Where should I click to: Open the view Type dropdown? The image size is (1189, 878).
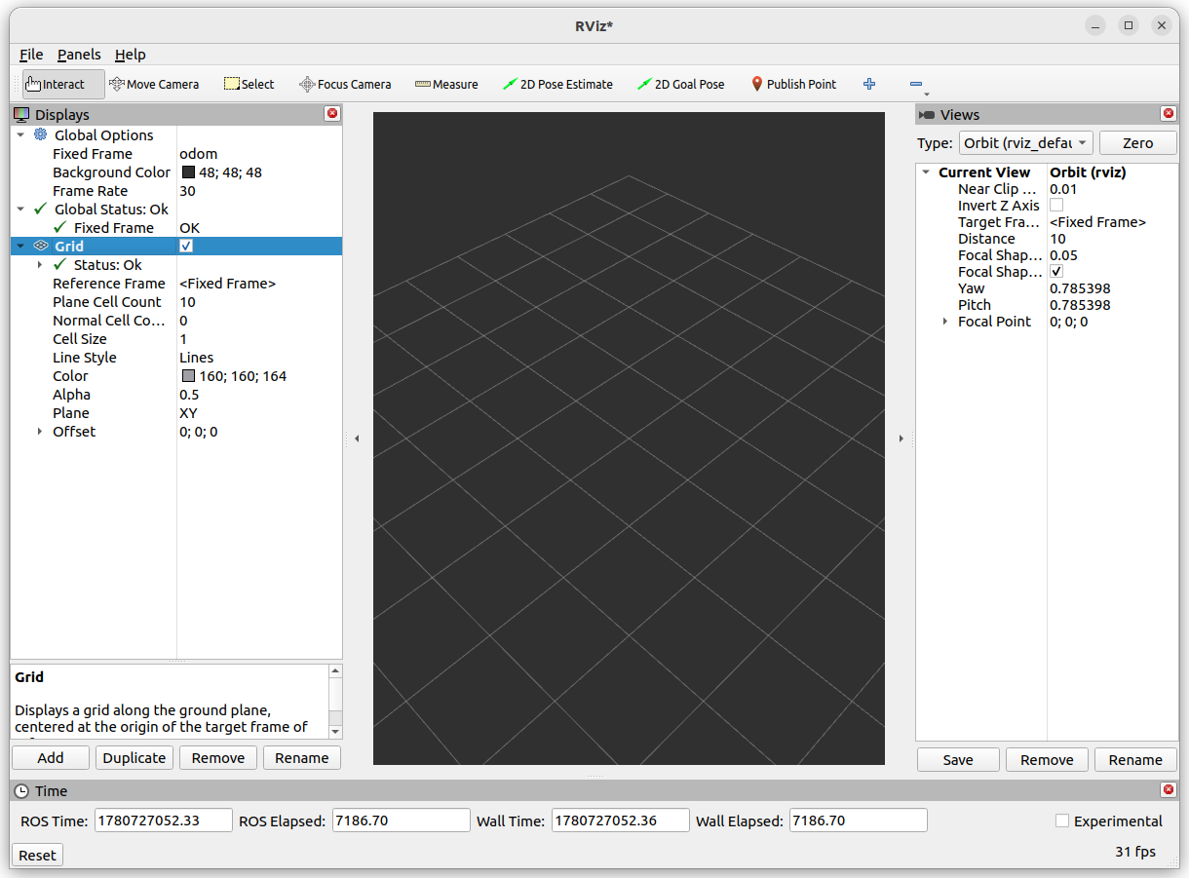pyautogui.click(x=1025, y=142)
